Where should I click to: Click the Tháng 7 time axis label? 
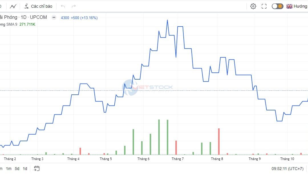[x=178, y=159]
